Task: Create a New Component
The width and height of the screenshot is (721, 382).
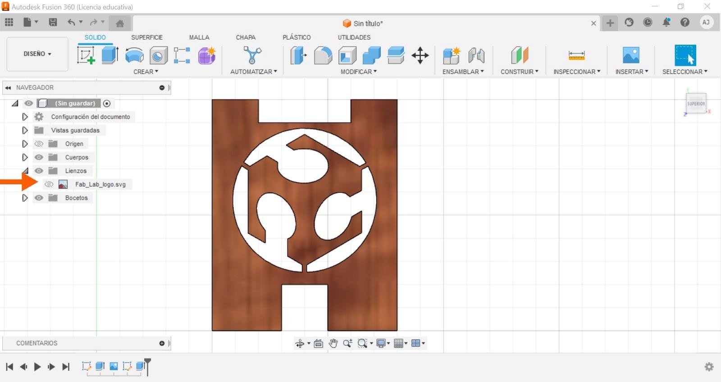Action: [451, 55]
